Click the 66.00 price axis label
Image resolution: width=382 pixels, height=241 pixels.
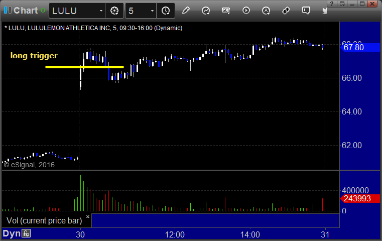352,78
